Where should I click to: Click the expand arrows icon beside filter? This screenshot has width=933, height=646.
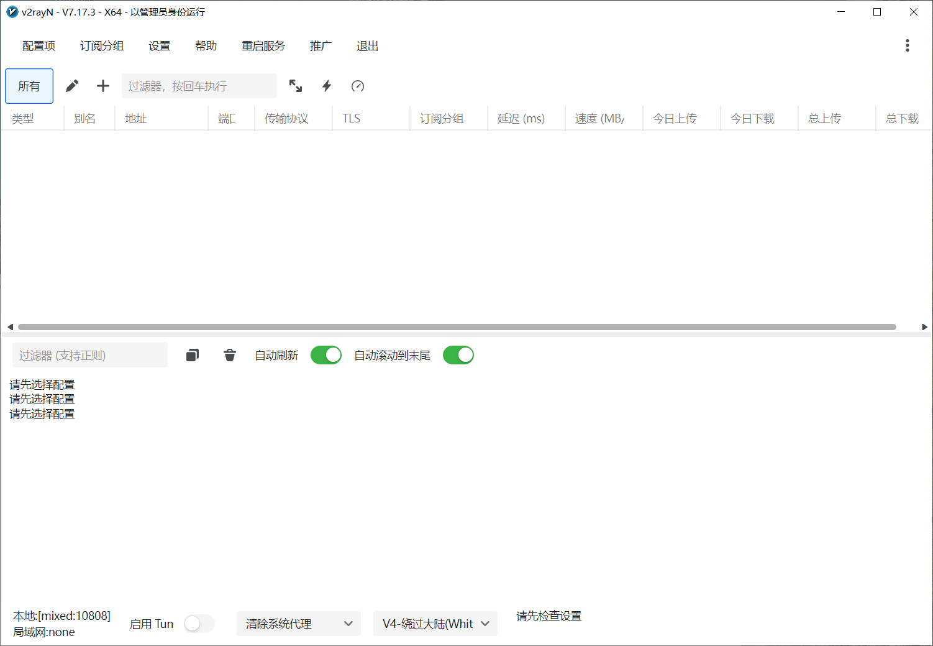(x=296, y=86)
